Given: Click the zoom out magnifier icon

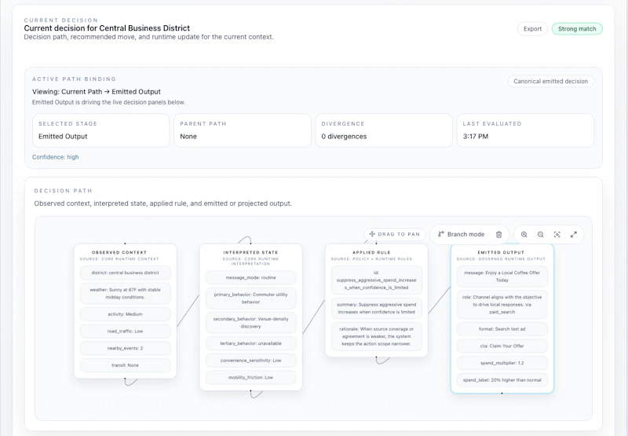Looking at the screenshot, I should point(540,234).
